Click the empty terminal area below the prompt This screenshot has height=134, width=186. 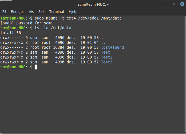[92, 101]
